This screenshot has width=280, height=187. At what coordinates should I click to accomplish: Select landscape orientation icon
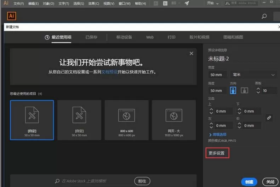tap(244, 90)
